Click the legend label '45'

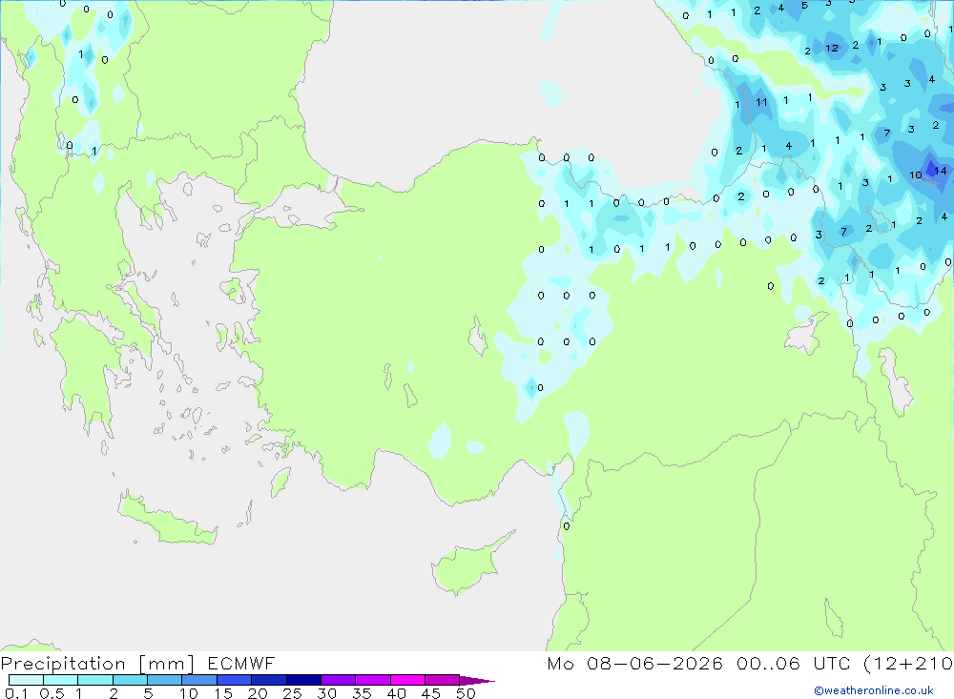pyautogui.click(x=431, y=693)
